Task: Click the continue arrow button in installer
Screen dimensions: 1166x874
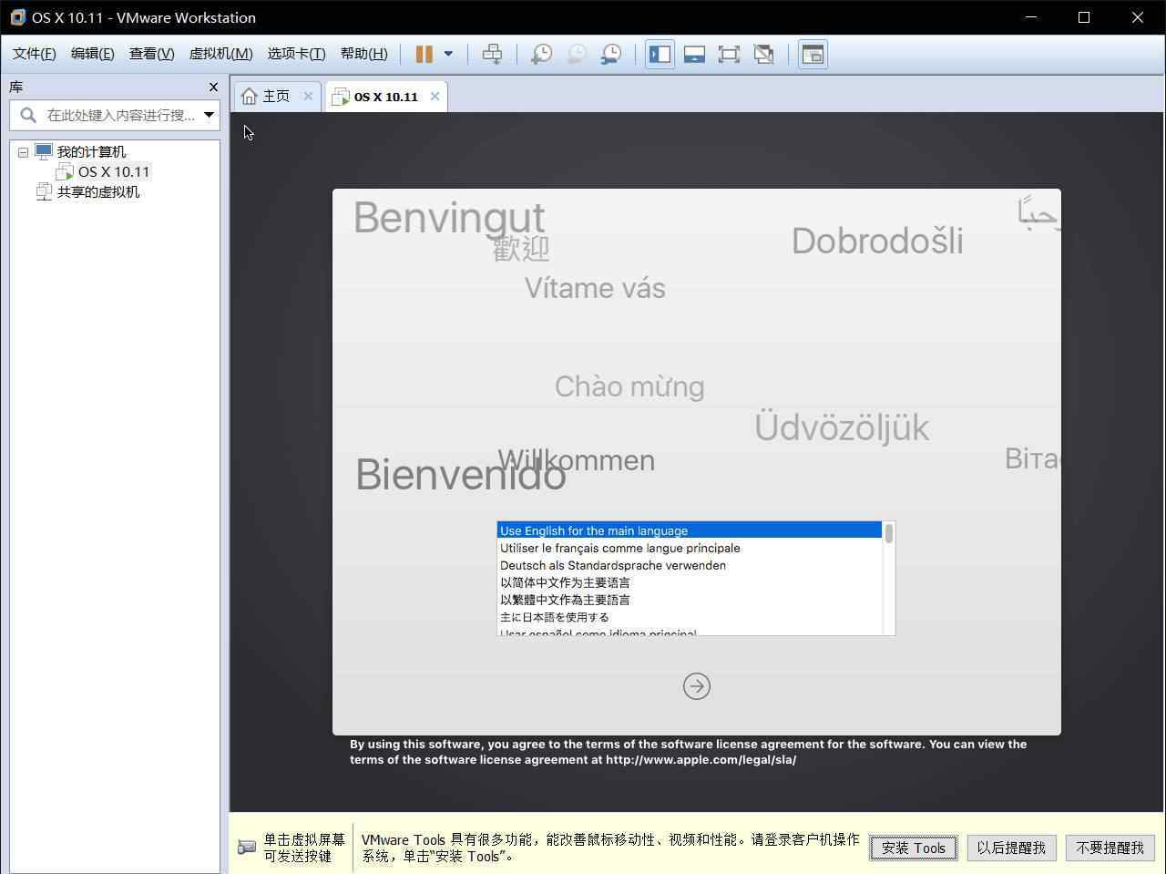Action: point(697,686)
